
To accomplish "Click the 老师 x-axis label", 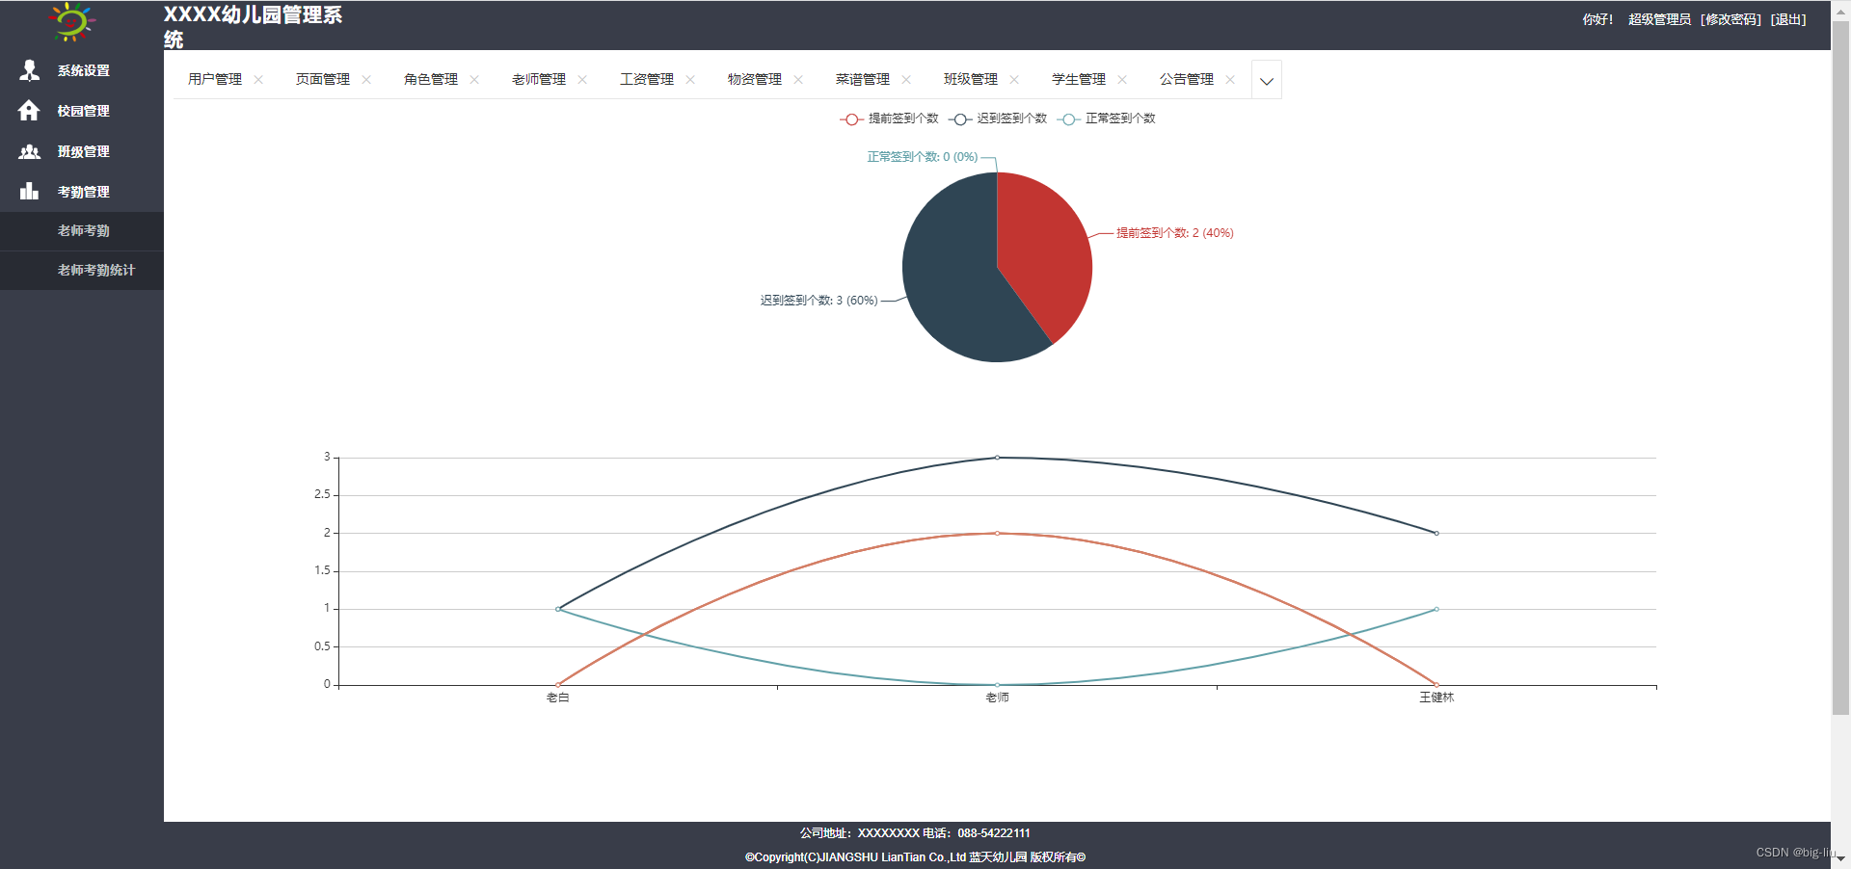I will pos(997,698).
